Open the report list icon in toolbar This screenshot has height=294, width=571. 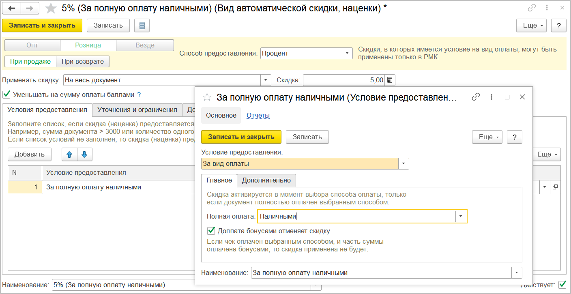[142, 26]
